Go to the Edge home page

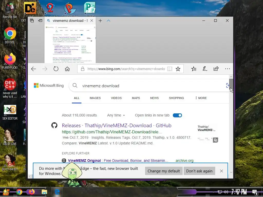pyautogui.click(x=67, y=69)
